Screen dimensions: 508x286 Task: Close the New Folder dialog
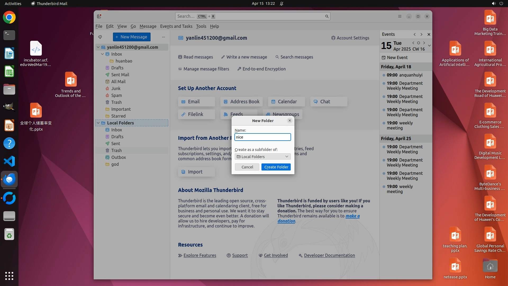[290, 120]
